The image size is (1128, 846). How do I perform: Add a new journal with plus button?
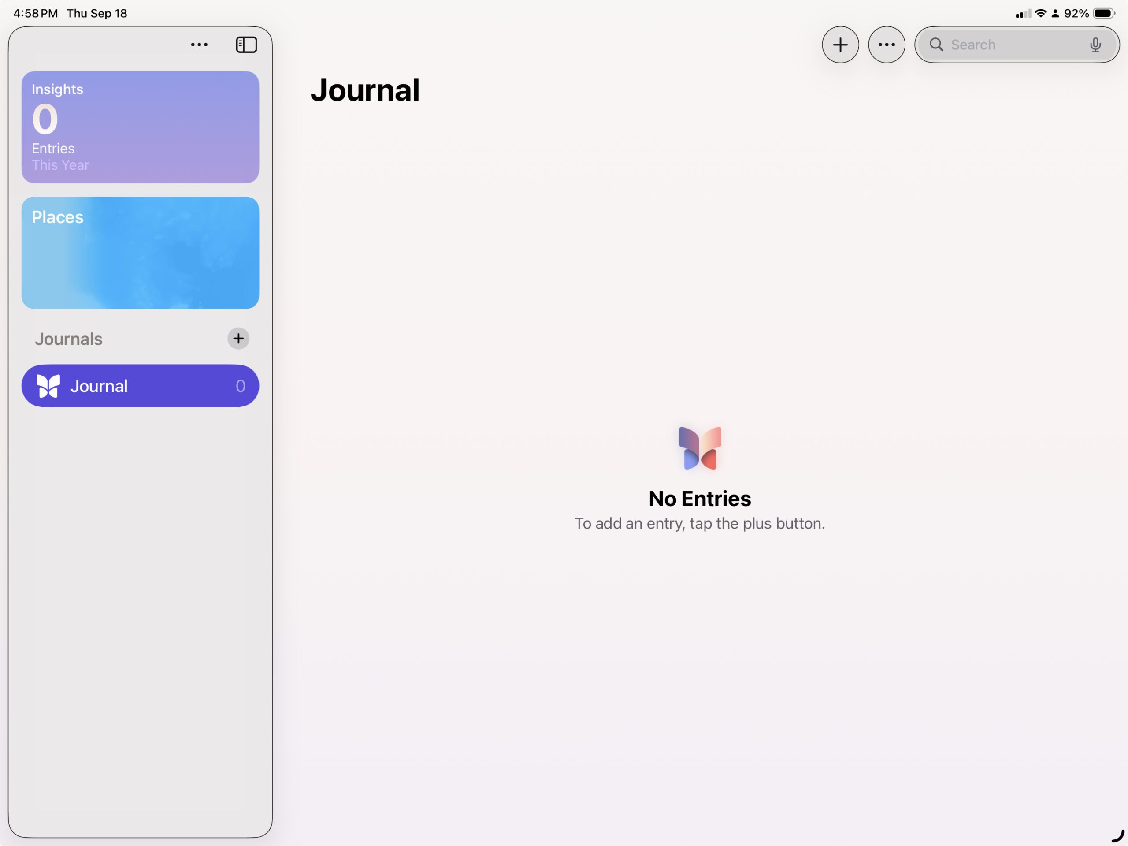[238, 338]
